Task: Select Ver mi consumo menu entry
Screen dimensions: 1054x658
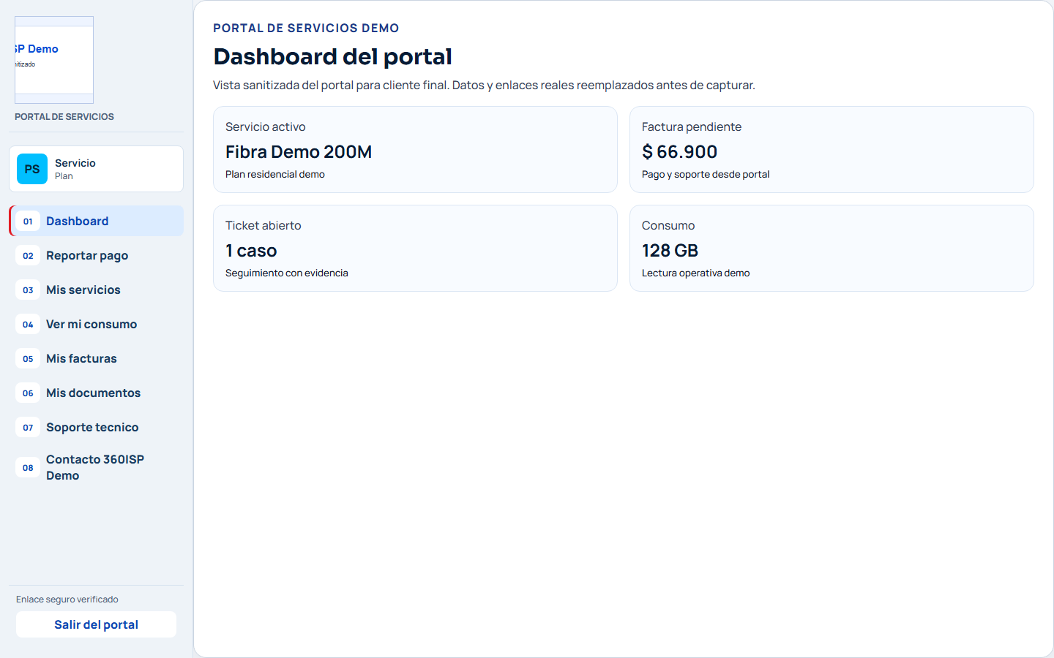Action: coord(96,324)
